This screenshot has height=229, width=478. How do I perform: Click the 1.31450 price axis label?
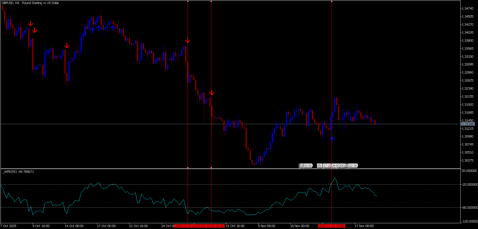click(468, 121)
